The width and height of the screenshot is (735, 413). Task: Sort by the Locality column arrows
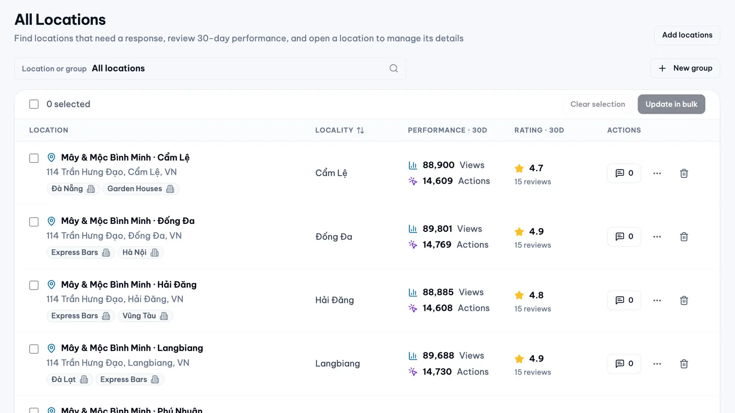[x=360, y=130]
